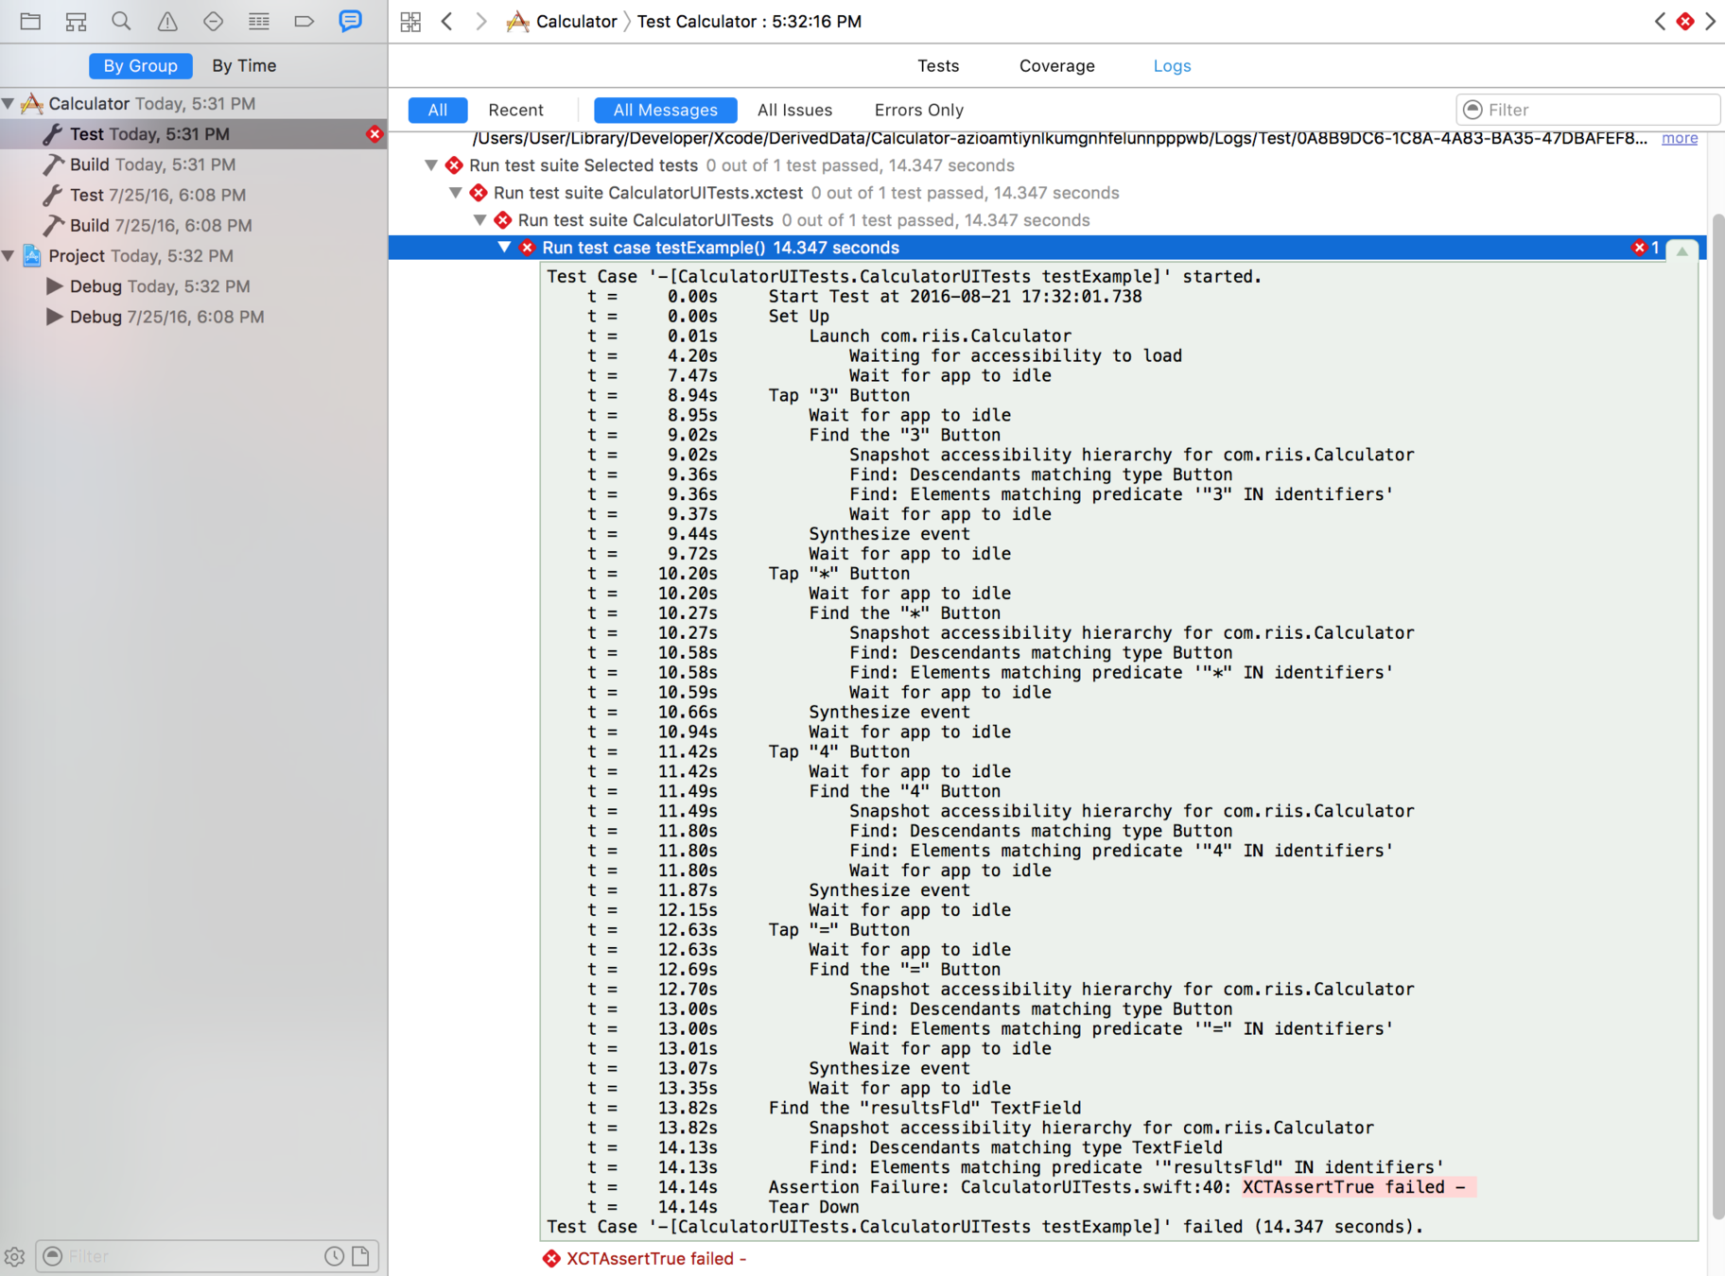1725x1276 pixels.
Task: Select Build 7/25/16, 6:08 PM report
Action: click(x=194, y=225)
